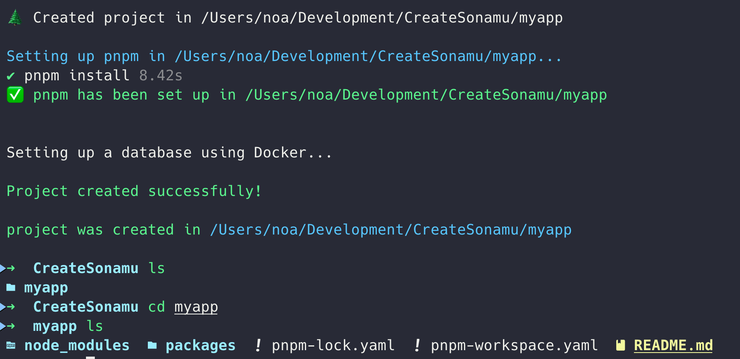Click the pine tree emoji before "Created project"
The height and width of the screenshot is (359, 740).
(x=15, y=18)
